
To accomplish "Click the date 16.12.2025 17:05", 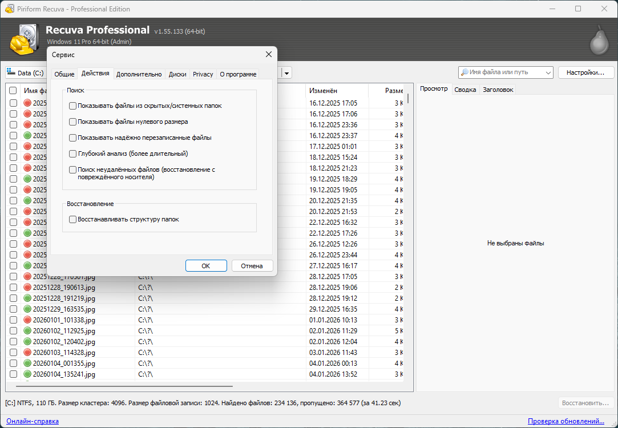I will coord(333,103).
